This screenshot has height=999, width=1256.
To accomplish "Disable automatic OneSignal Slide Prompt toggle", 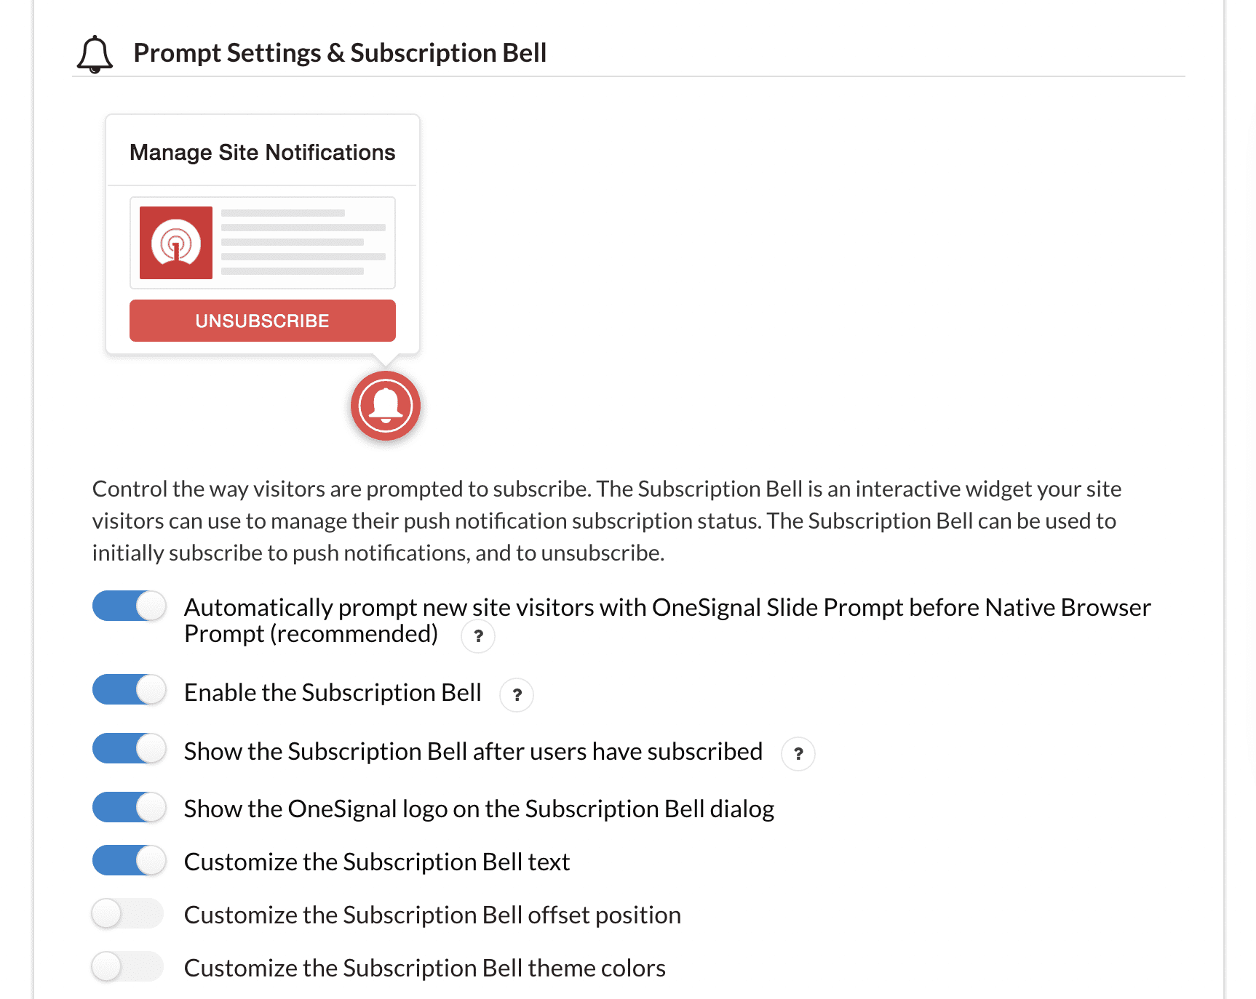I will click(130, 606).
